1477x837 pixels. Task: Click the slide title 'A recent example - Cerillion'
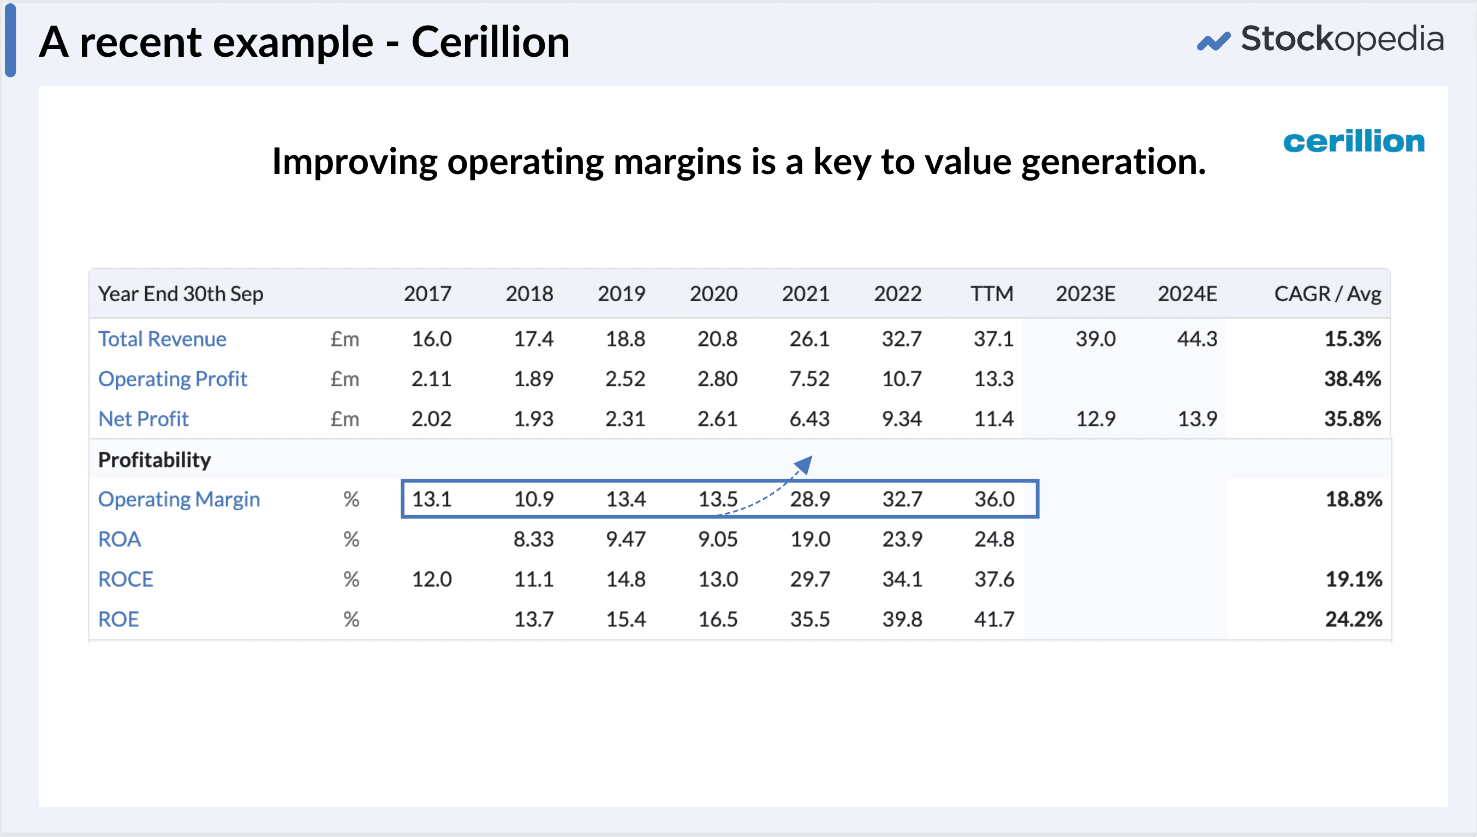(304, 42)
